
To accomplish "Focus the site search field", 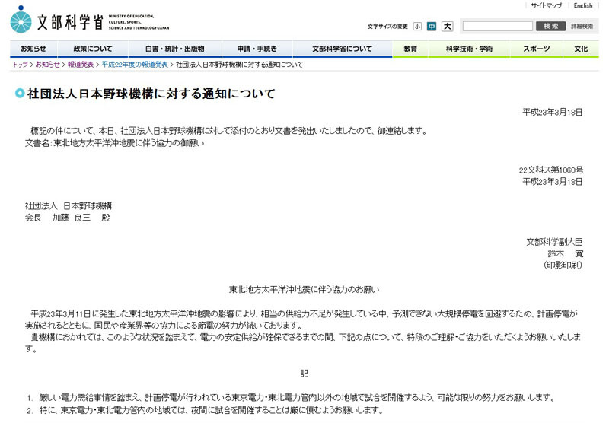I will 498,26.
